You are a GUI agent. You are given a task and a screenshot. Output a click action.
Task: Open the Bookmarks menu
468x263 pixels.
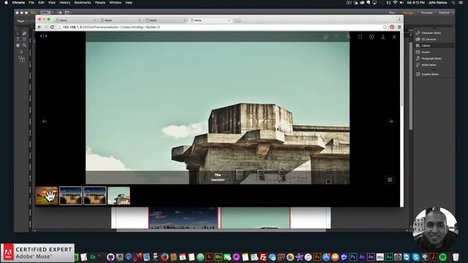[x=83, y=2]
